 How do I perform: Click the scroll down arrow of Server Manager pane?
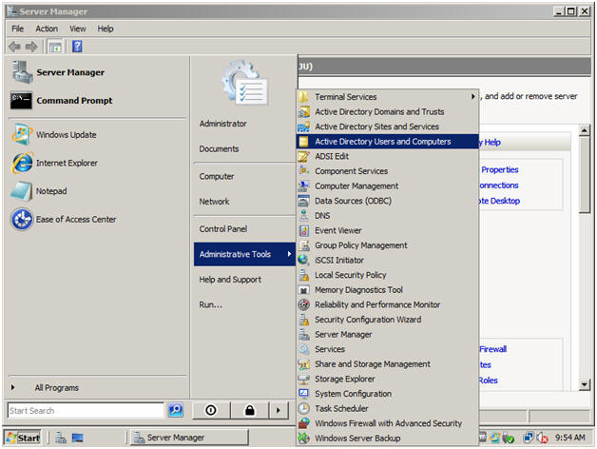[584, 384]
